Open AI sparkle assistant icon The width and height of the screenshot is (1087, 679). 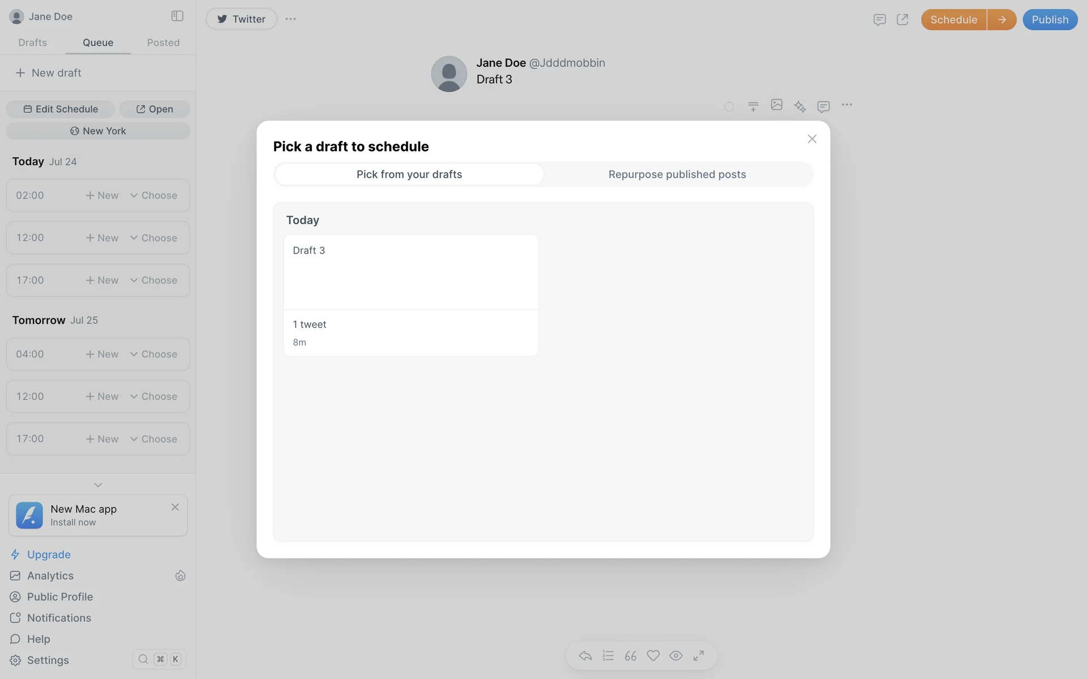[799, 106]
